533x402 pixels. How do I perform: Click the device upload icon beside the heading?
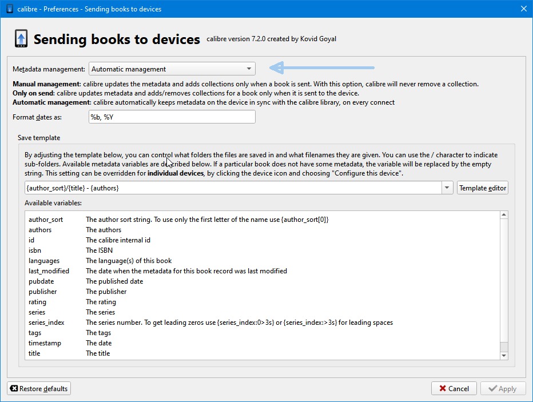[x=21, y=39]
